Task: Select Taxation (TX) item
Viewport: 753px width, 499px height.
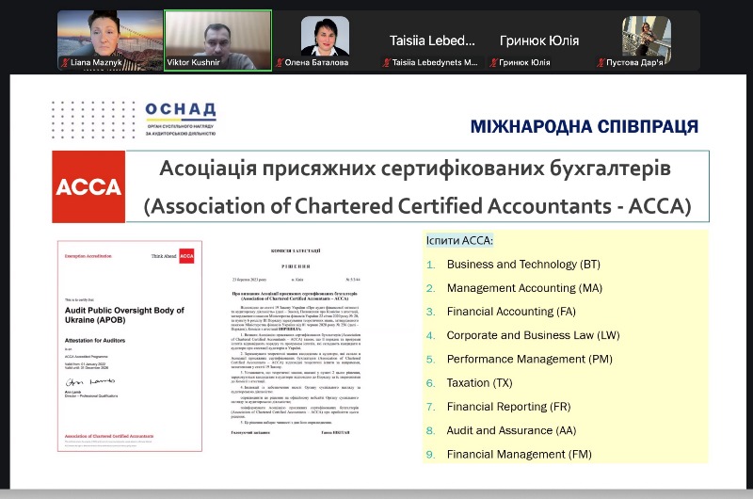Action: [x=480, y=383]
